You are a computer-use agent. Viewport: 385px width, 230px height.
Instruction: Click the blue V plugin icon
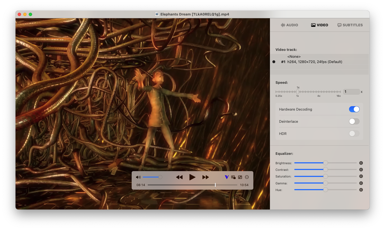[x=227, y=177]
